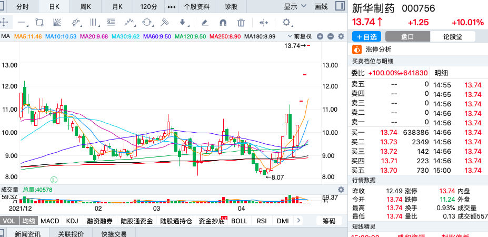Select the MACD indicator tab
Screen dimensions: 488x237
pyautogui.click(x=50, y=221)
